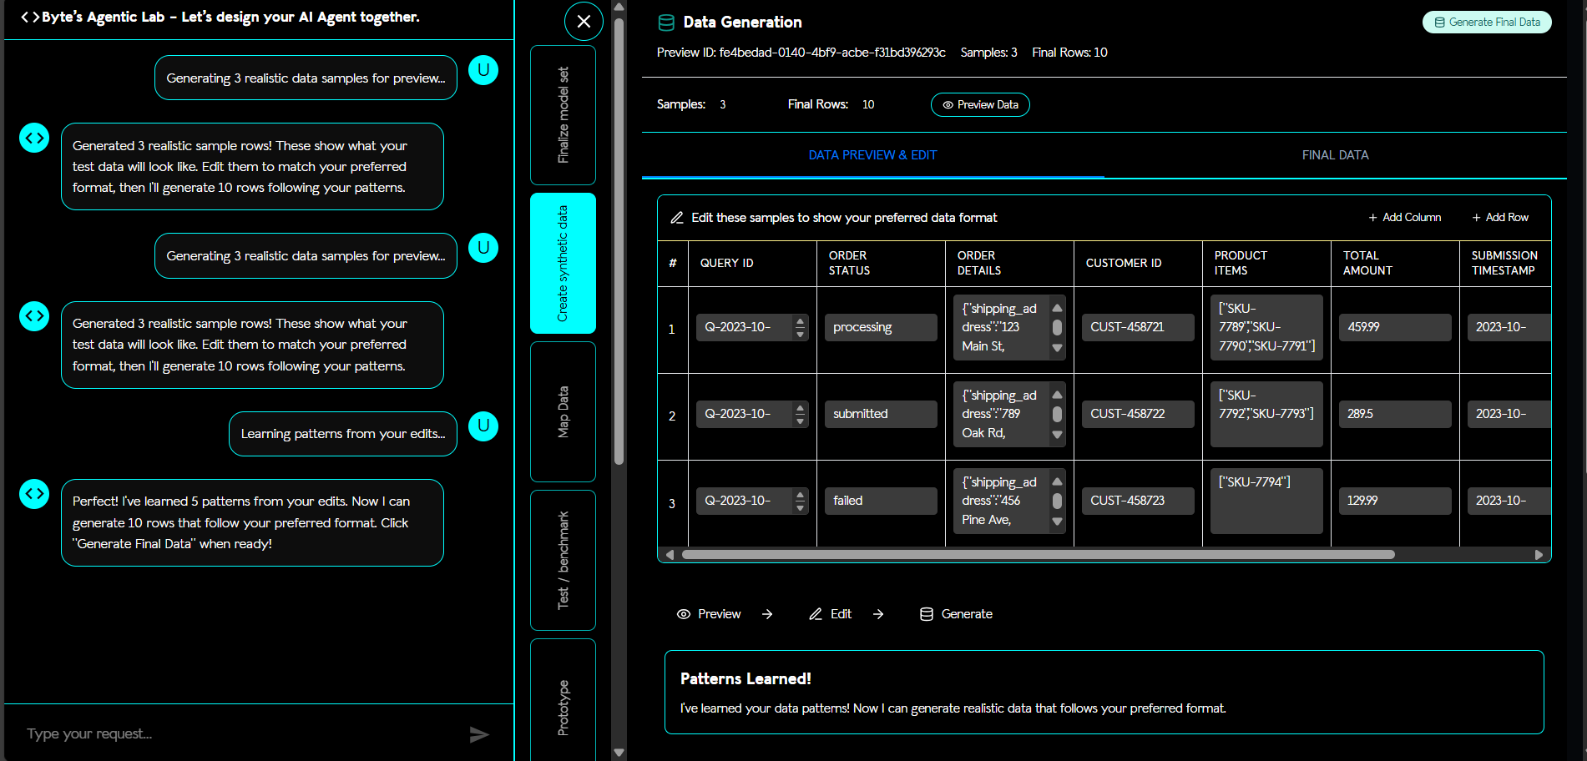Click the pencil icon in Edit step
Viewport: 1587px width, 761px height.
[816, 614]
